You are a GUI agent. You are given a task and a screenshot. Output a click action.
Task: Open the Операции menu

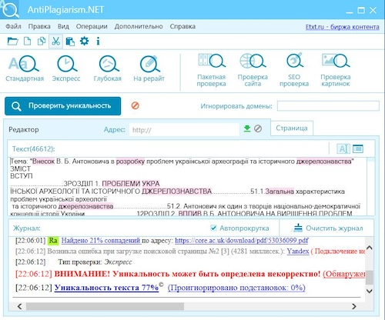point(92,26)
